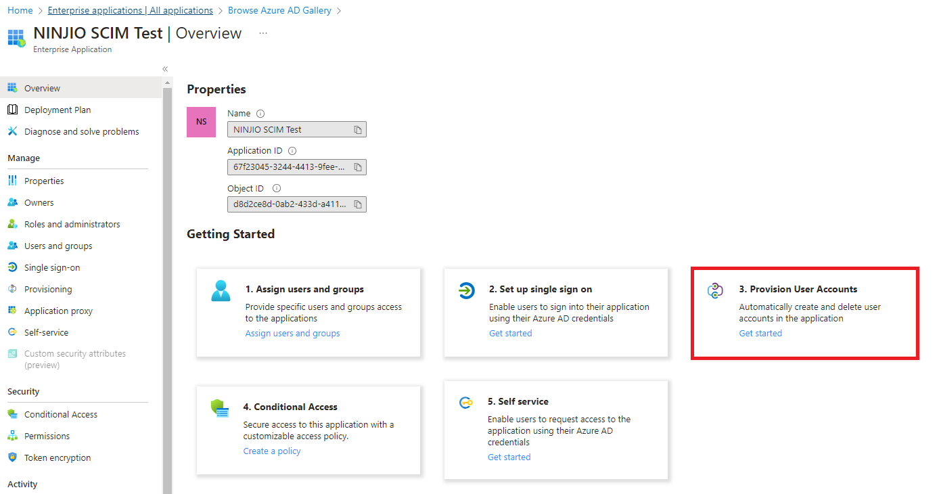Open the more options ellipsis menu
Screen dimensions: 939x494
(263, 33)
